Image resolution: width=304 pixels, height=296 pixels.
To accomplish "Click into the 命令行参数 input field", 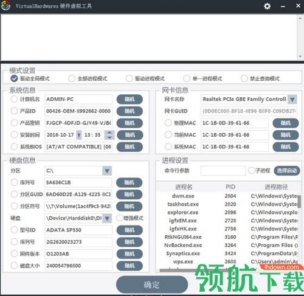I will (x=223, y=171).
